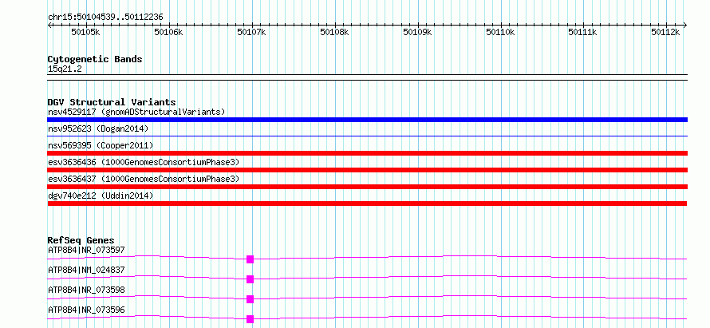The height and width of the screenshot is (328, 710).
Task: Open variant dgv740e212 (Uddin2014) label
Action: pyautogui.click(x=101, y=196)
